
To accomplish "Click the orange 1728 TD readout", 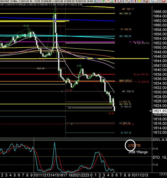I will click(x=134, y=146).
